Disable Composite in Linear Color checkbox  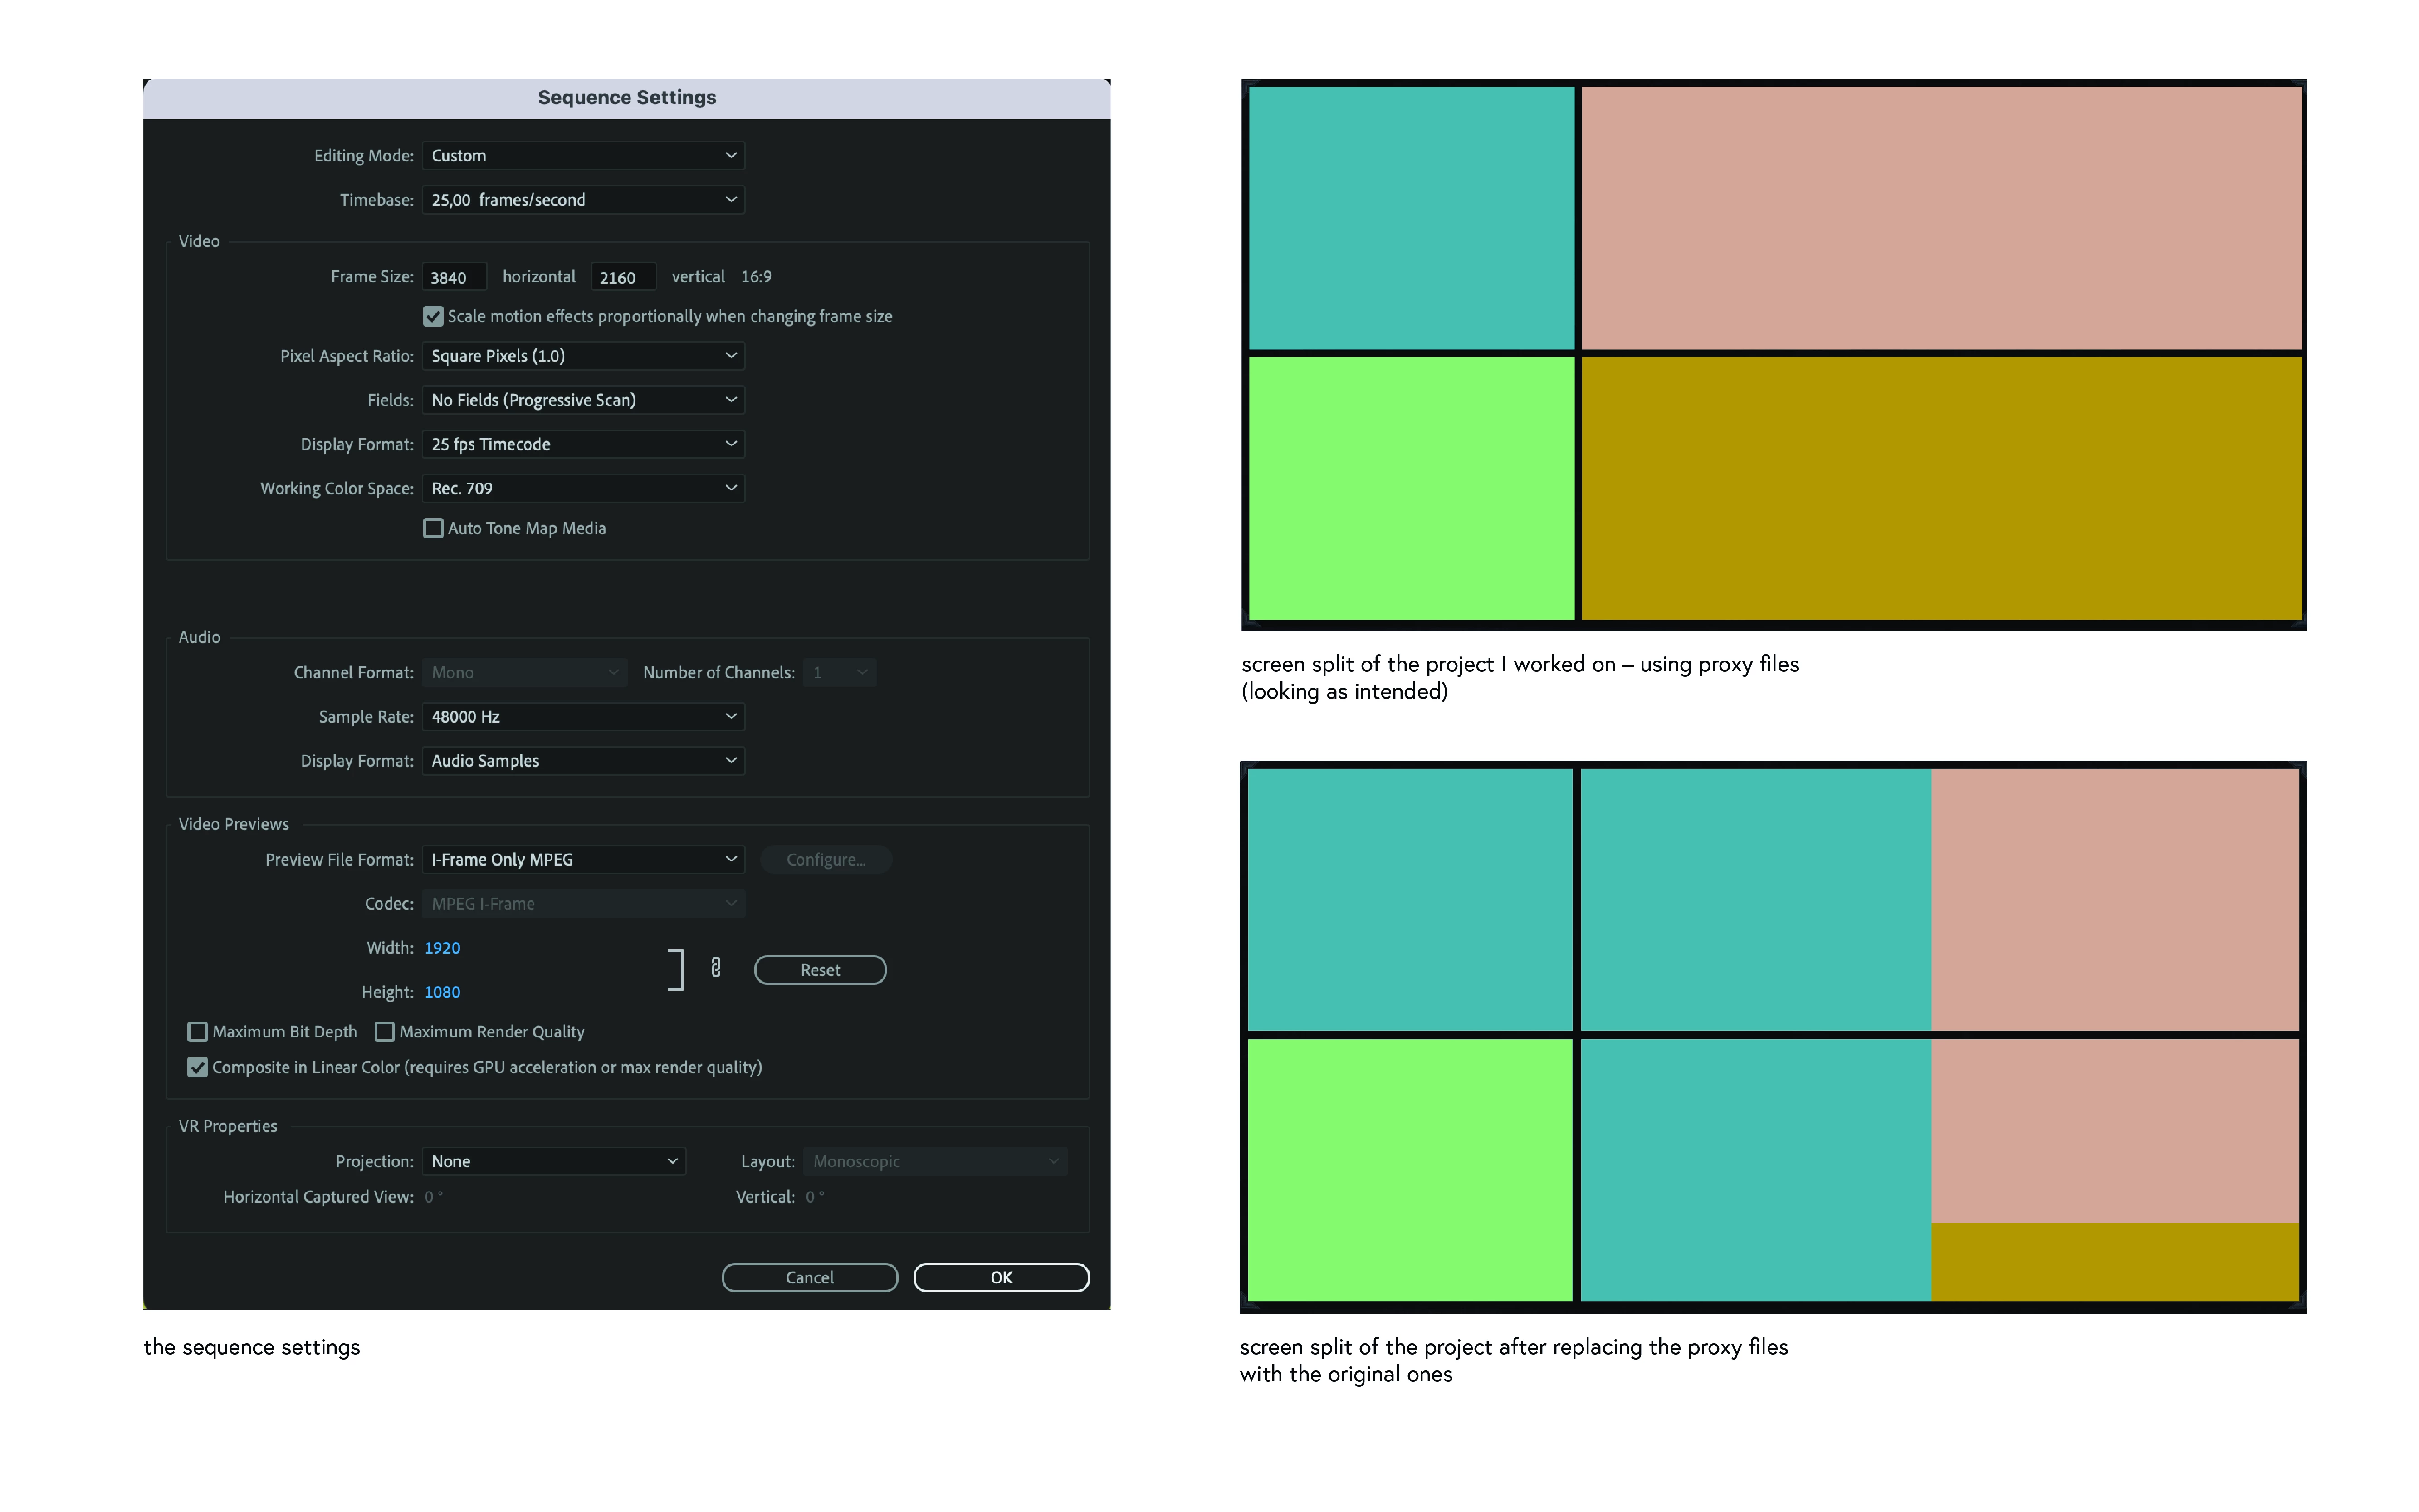tap(198, 1067)
